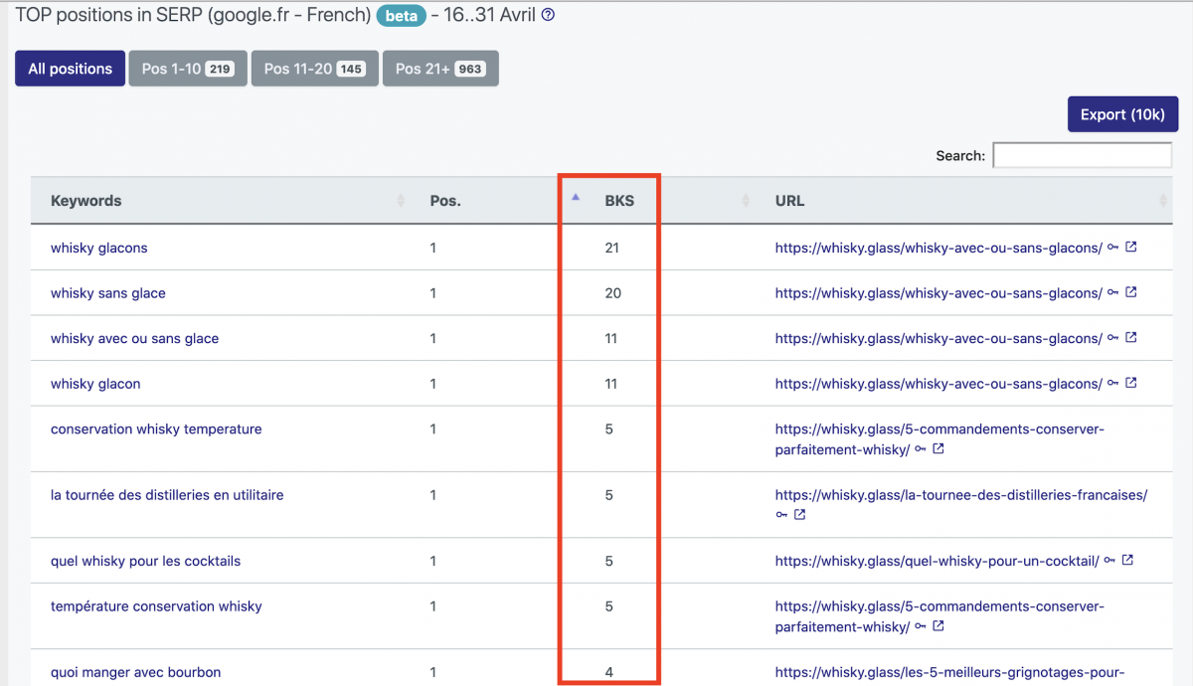
Task: Select the Pos 21+ positions tab
Action: point(440,68)
